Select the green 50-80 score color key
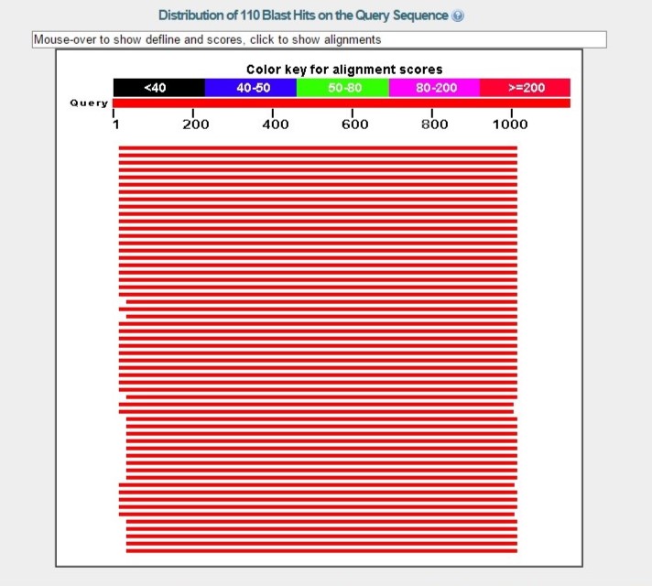This screenshot has width=652, height=586. (342, 88)
